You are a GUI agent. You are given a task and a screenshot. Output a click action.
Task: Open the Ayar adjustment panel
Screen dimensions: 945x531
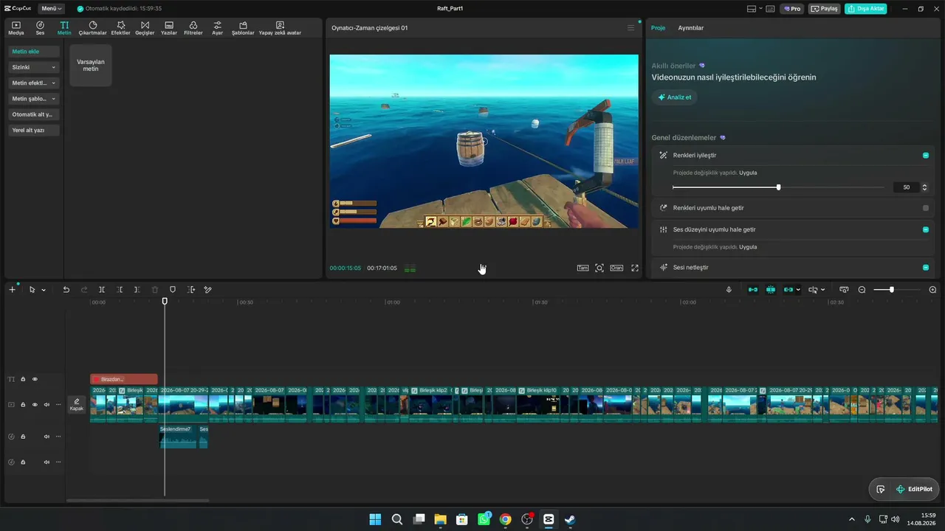click(217, 28)
